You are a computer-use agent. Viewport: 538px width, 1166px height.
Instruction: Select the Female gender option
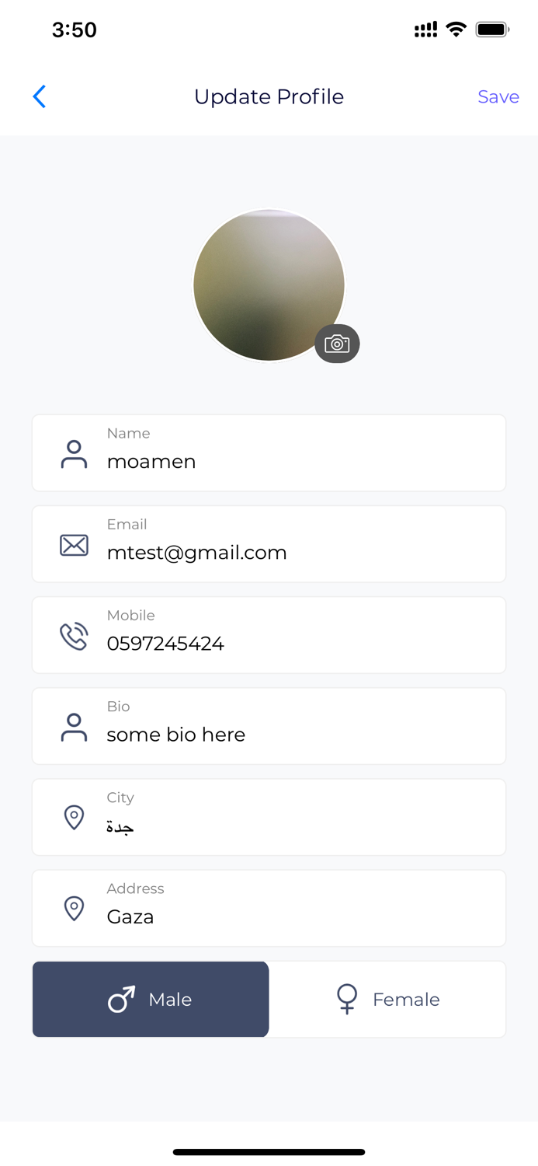pos(387,1000)
